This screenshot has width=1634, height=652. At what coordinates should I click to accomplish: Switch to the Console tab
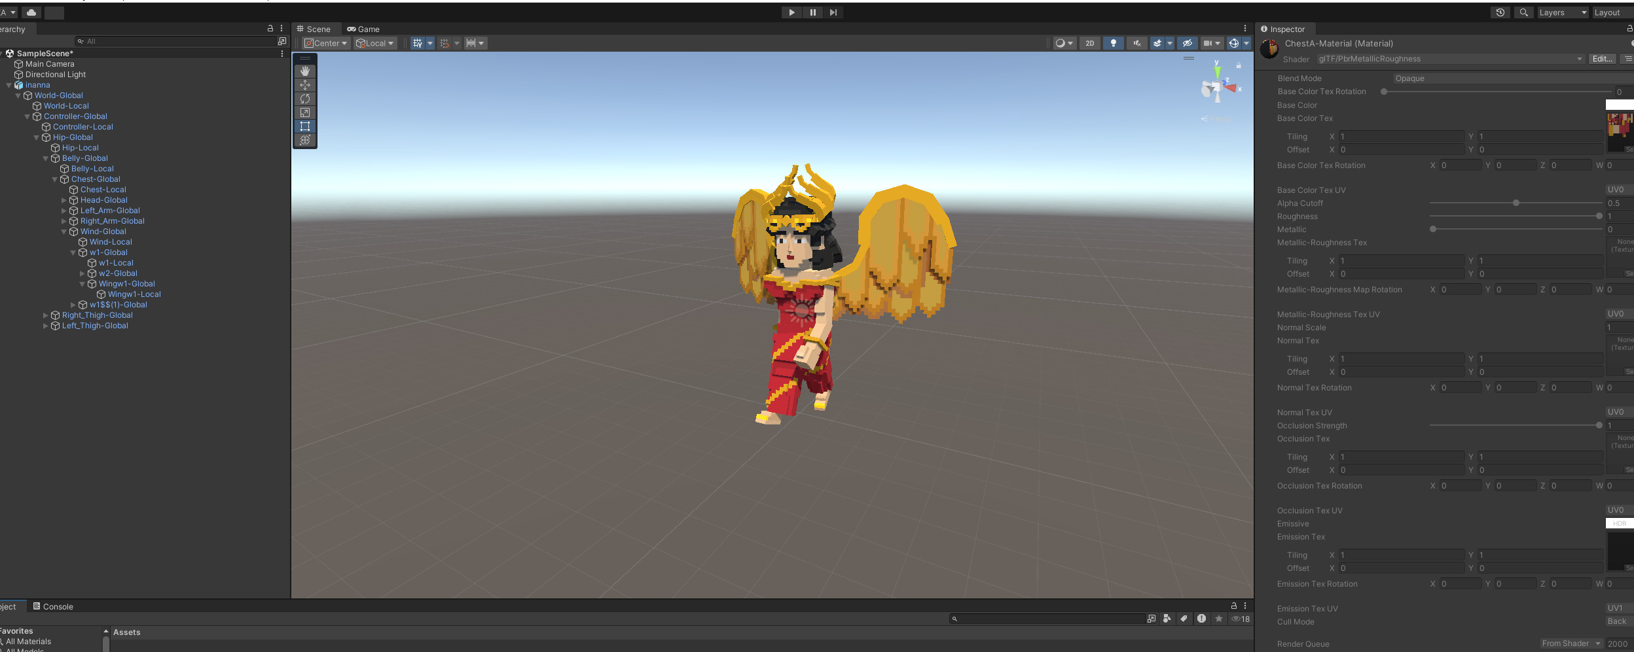(x=53, y=606)
